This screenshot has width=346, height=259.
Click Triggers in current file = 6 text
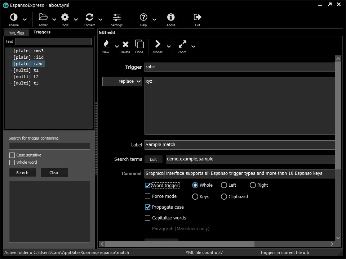coord(284,253)
